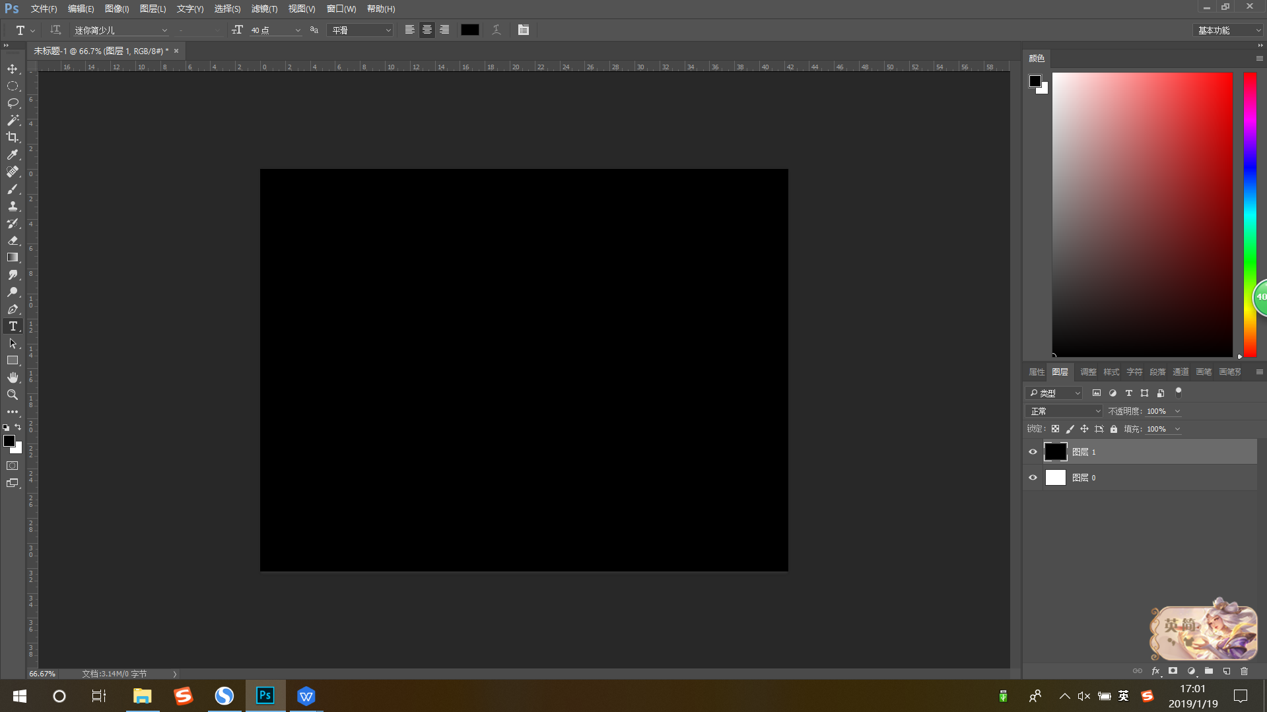Image resolution: width=1267 pixels, height=712 pixels.
Task: Open the Window menu
Action: pyautogui.click(x=341, y=9)
